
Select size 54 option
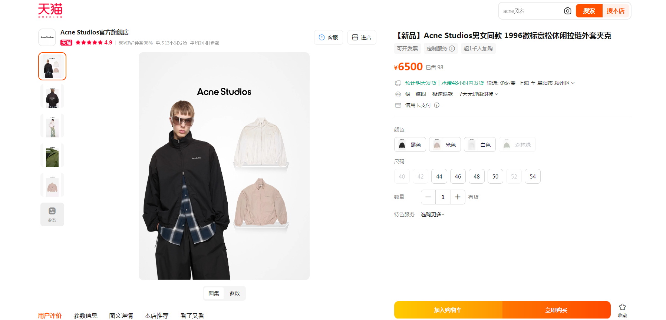[x=533, y=176]
